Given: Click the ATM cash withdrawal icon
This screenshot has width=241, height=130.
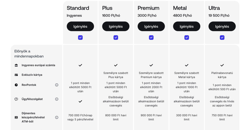Looking at the screenshot, I should pyautogui.click(x=16, y=117).
